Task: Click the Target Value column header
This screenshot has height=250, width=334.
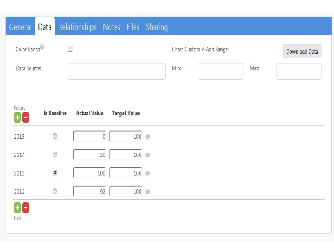Action: 126,113
